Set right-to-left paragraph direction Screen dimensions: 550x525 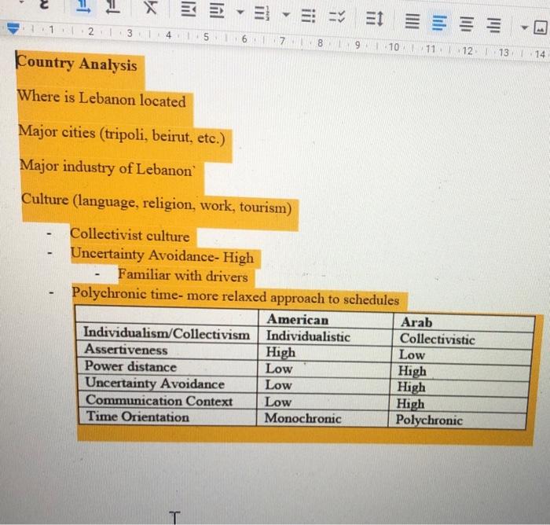click(112, 7)
